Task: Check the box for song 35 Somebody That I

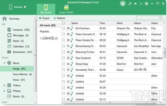Action: coord(63,70)
